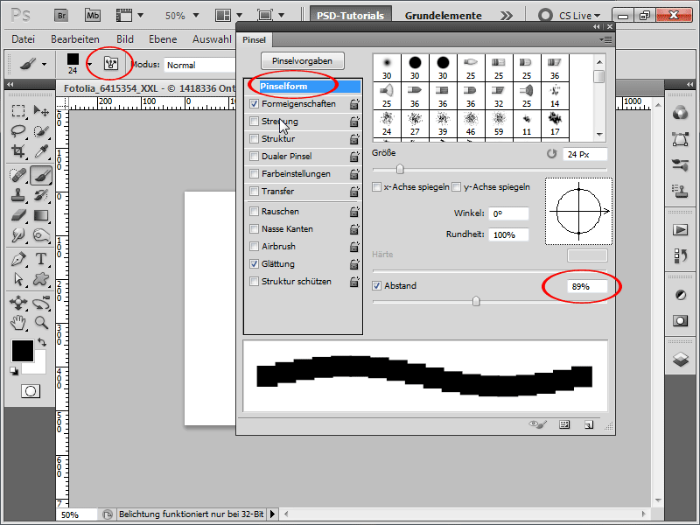Enable Farbeinstellungen checkbox

click(254, 173)
